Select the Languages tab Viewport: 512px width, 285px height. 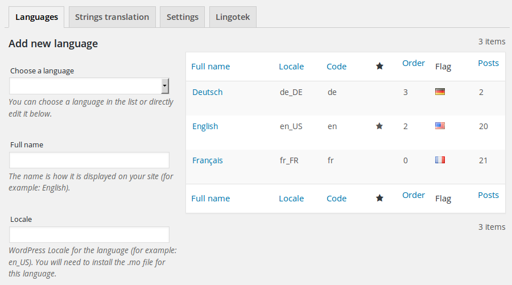click(x=36, y=17)
